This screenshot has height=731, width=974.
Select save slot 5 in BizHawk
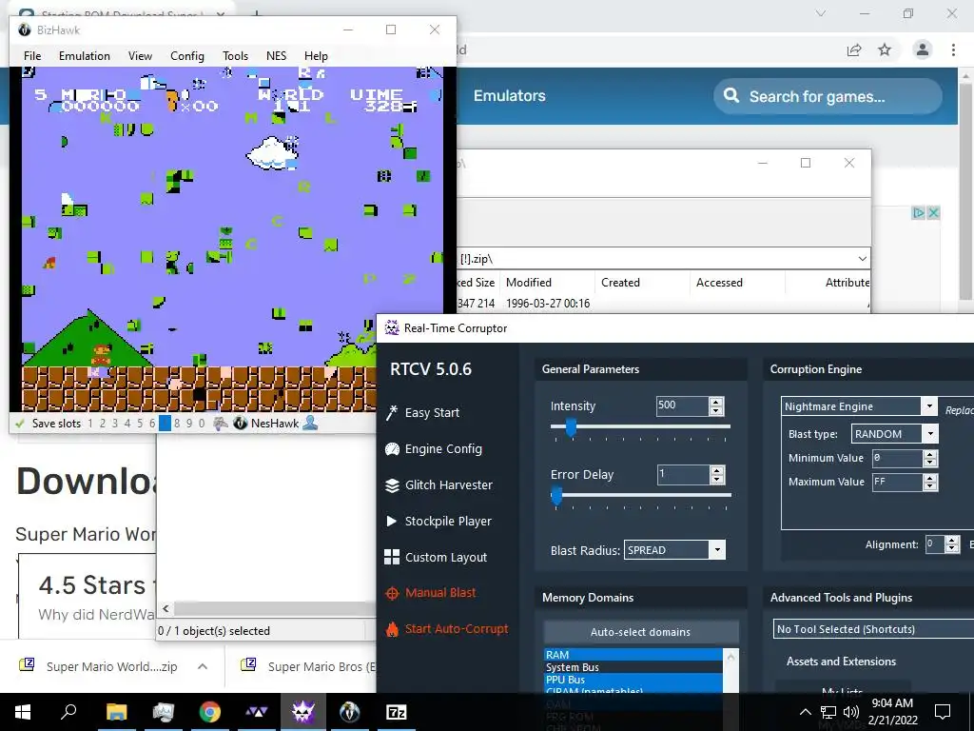(140, 424)
